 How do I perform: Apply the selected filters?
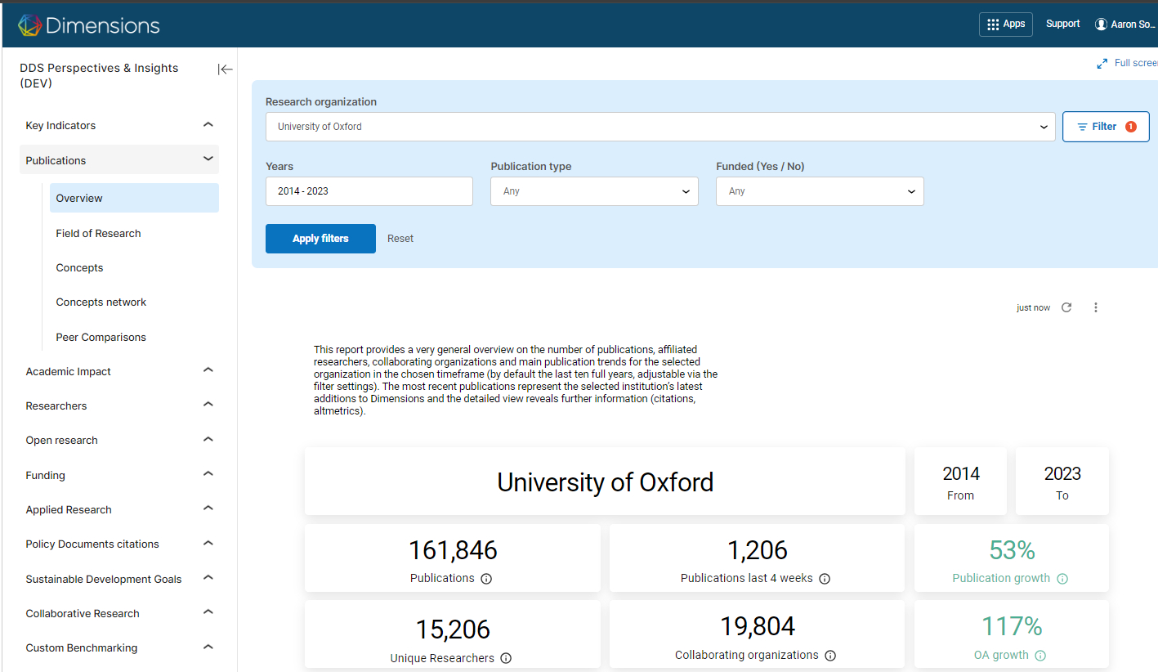coord(320,239)
